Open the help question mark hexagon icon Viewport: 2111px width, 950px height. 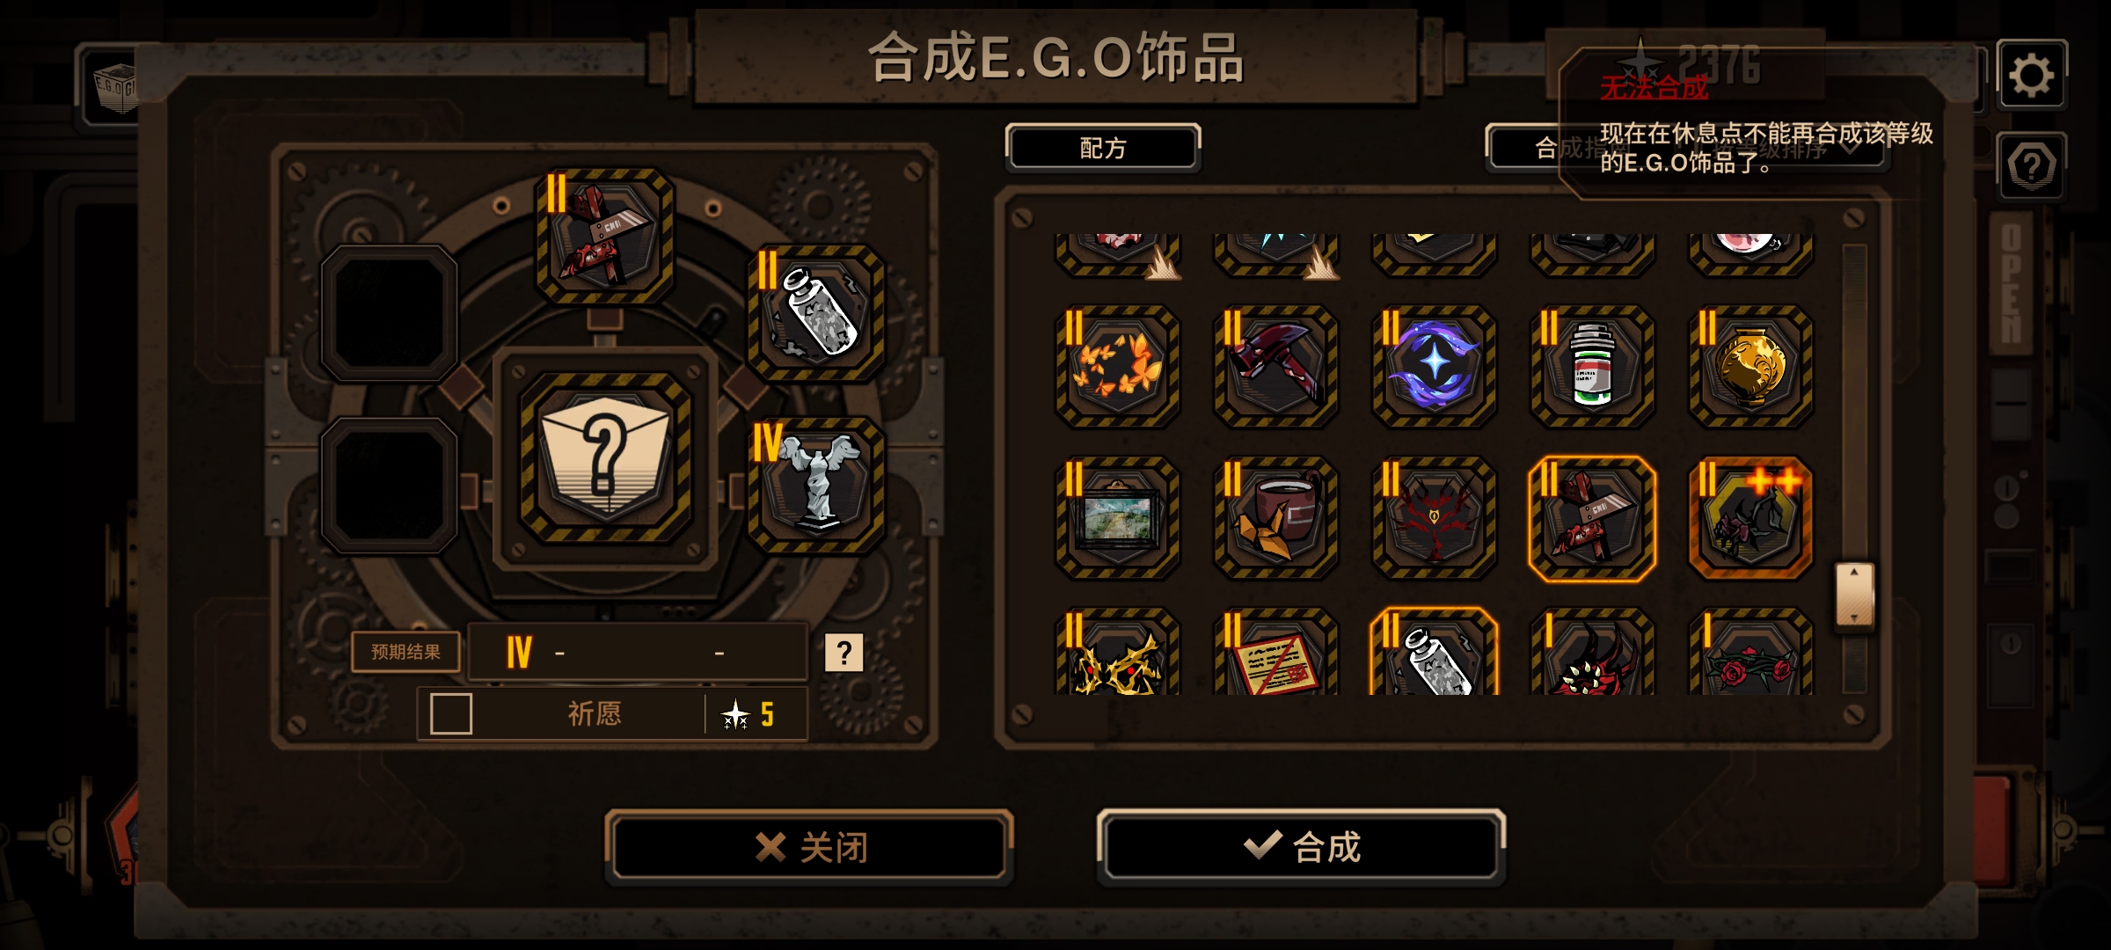tap(2031, 165)
